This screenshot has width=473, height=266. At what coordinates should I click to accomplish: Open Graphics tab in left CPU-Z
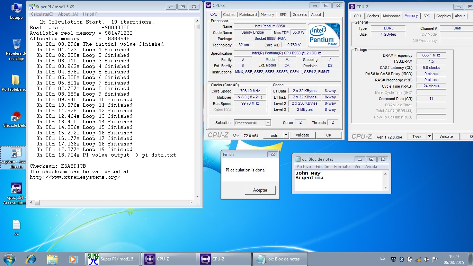[x=300, y=15]
